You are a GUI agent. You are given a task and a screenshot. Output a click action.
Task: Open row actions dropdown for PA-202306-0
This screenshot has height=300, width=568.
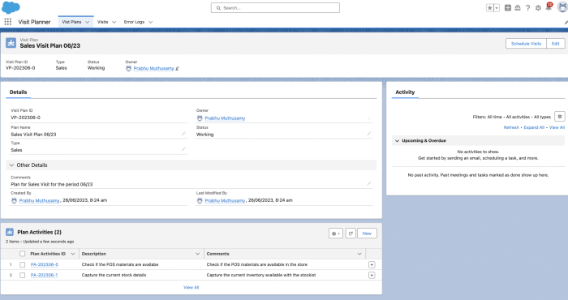click(x=372, y=264)
